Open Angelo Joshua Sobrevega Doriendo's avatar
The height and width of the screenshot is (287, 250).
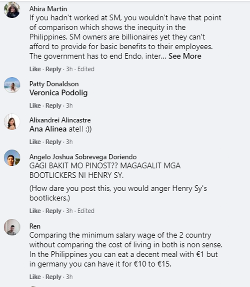click(12, 158)
